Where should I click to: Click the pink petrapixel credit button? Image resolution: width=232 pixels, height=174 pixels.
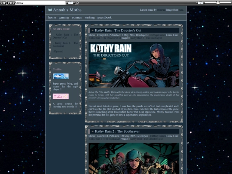(x=61, y=96)
